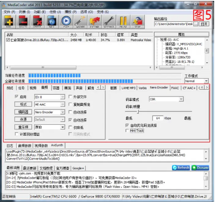
Task: Expand the 工作模式 Normal dropdown
Action: tap(197, 81)
